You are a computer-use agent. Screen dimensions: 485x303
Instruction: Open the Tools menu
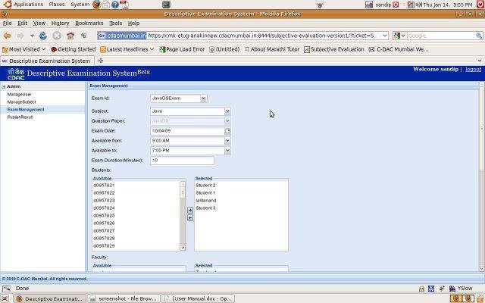coord(115,23)
